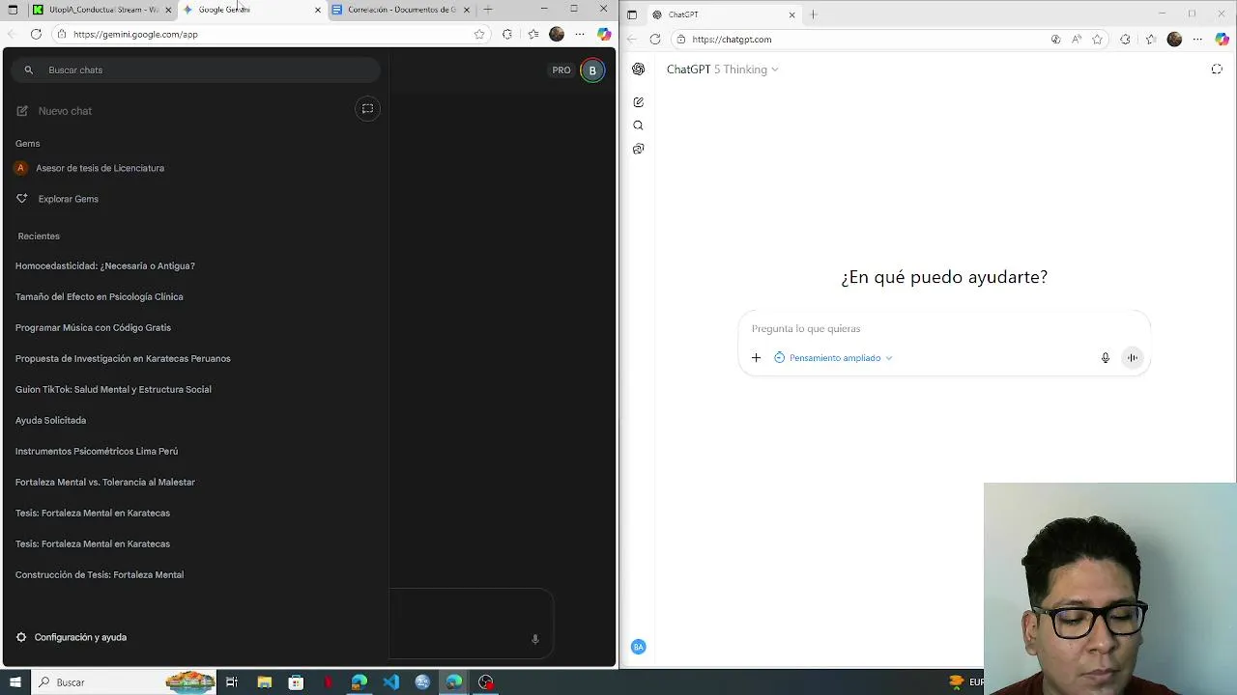Image resolution: width=1237 pixels, height=695 pixels.
Task: Open chat Fortaleza Mental vs. Tolerancia al Malestar
Action: point(105,482)
